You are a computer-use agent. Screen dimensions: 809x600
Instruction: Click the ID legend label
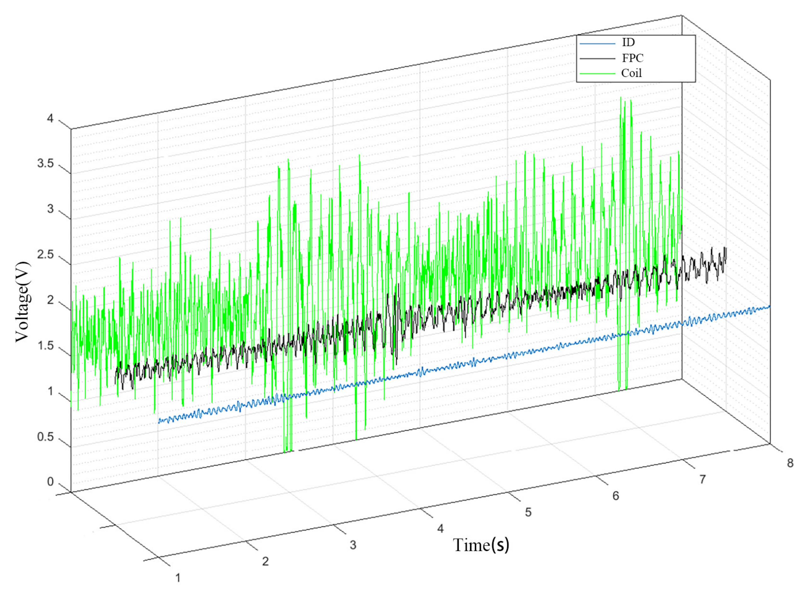click(x=628, y=43)
